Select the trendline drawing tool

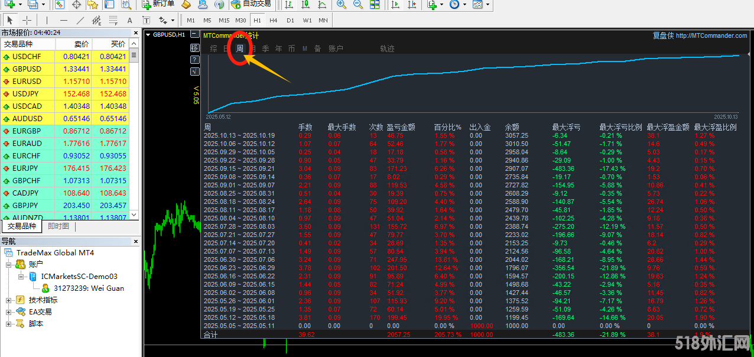pyautogui.click(x=80, y=20)
